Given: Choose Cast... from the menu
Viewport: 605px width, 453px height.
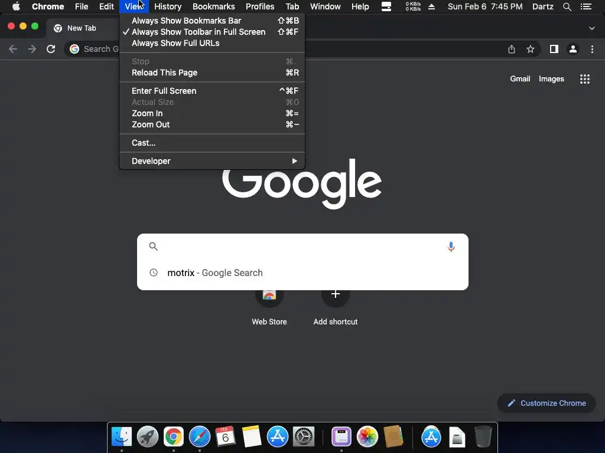Looking at the screenshot, I should pos(212,143).
